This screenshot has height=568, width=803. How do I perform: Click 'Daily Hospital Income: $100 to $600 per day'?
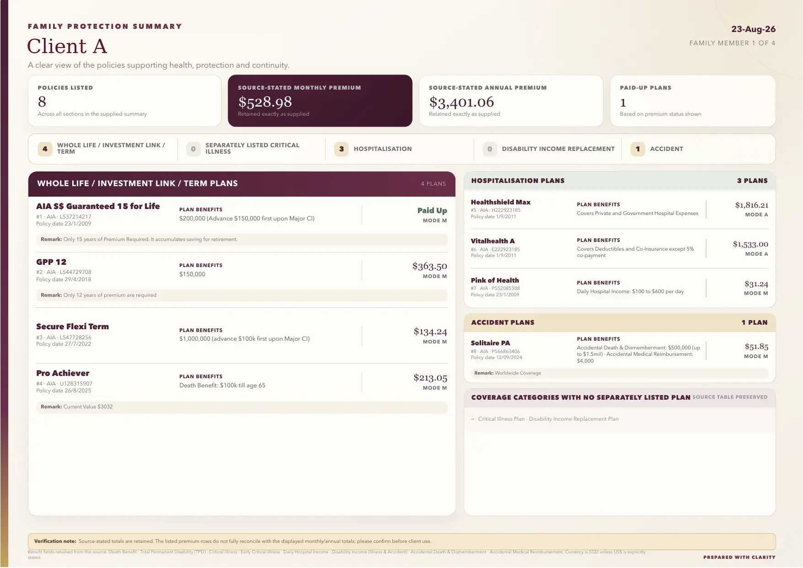630,291
